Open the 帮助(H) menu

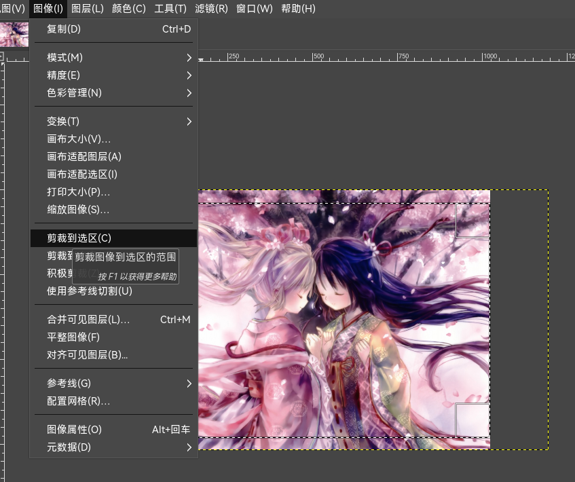coord(298,8)
